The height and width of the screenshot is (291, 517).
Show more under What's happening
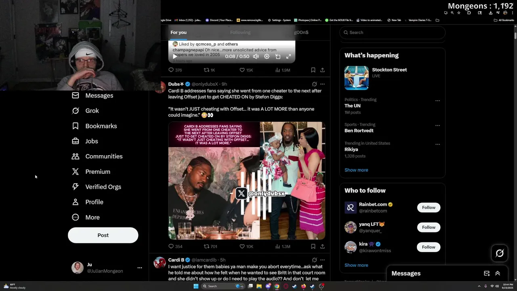pyautogui.click(x=356, y=170)
